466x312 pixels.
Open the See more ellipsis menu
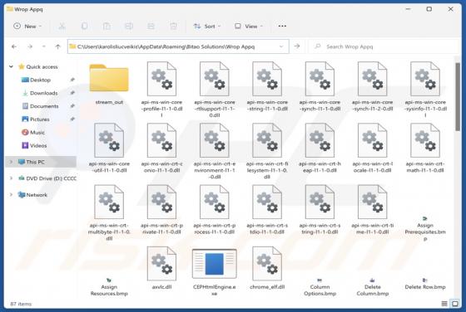click(x=282, y=26)
